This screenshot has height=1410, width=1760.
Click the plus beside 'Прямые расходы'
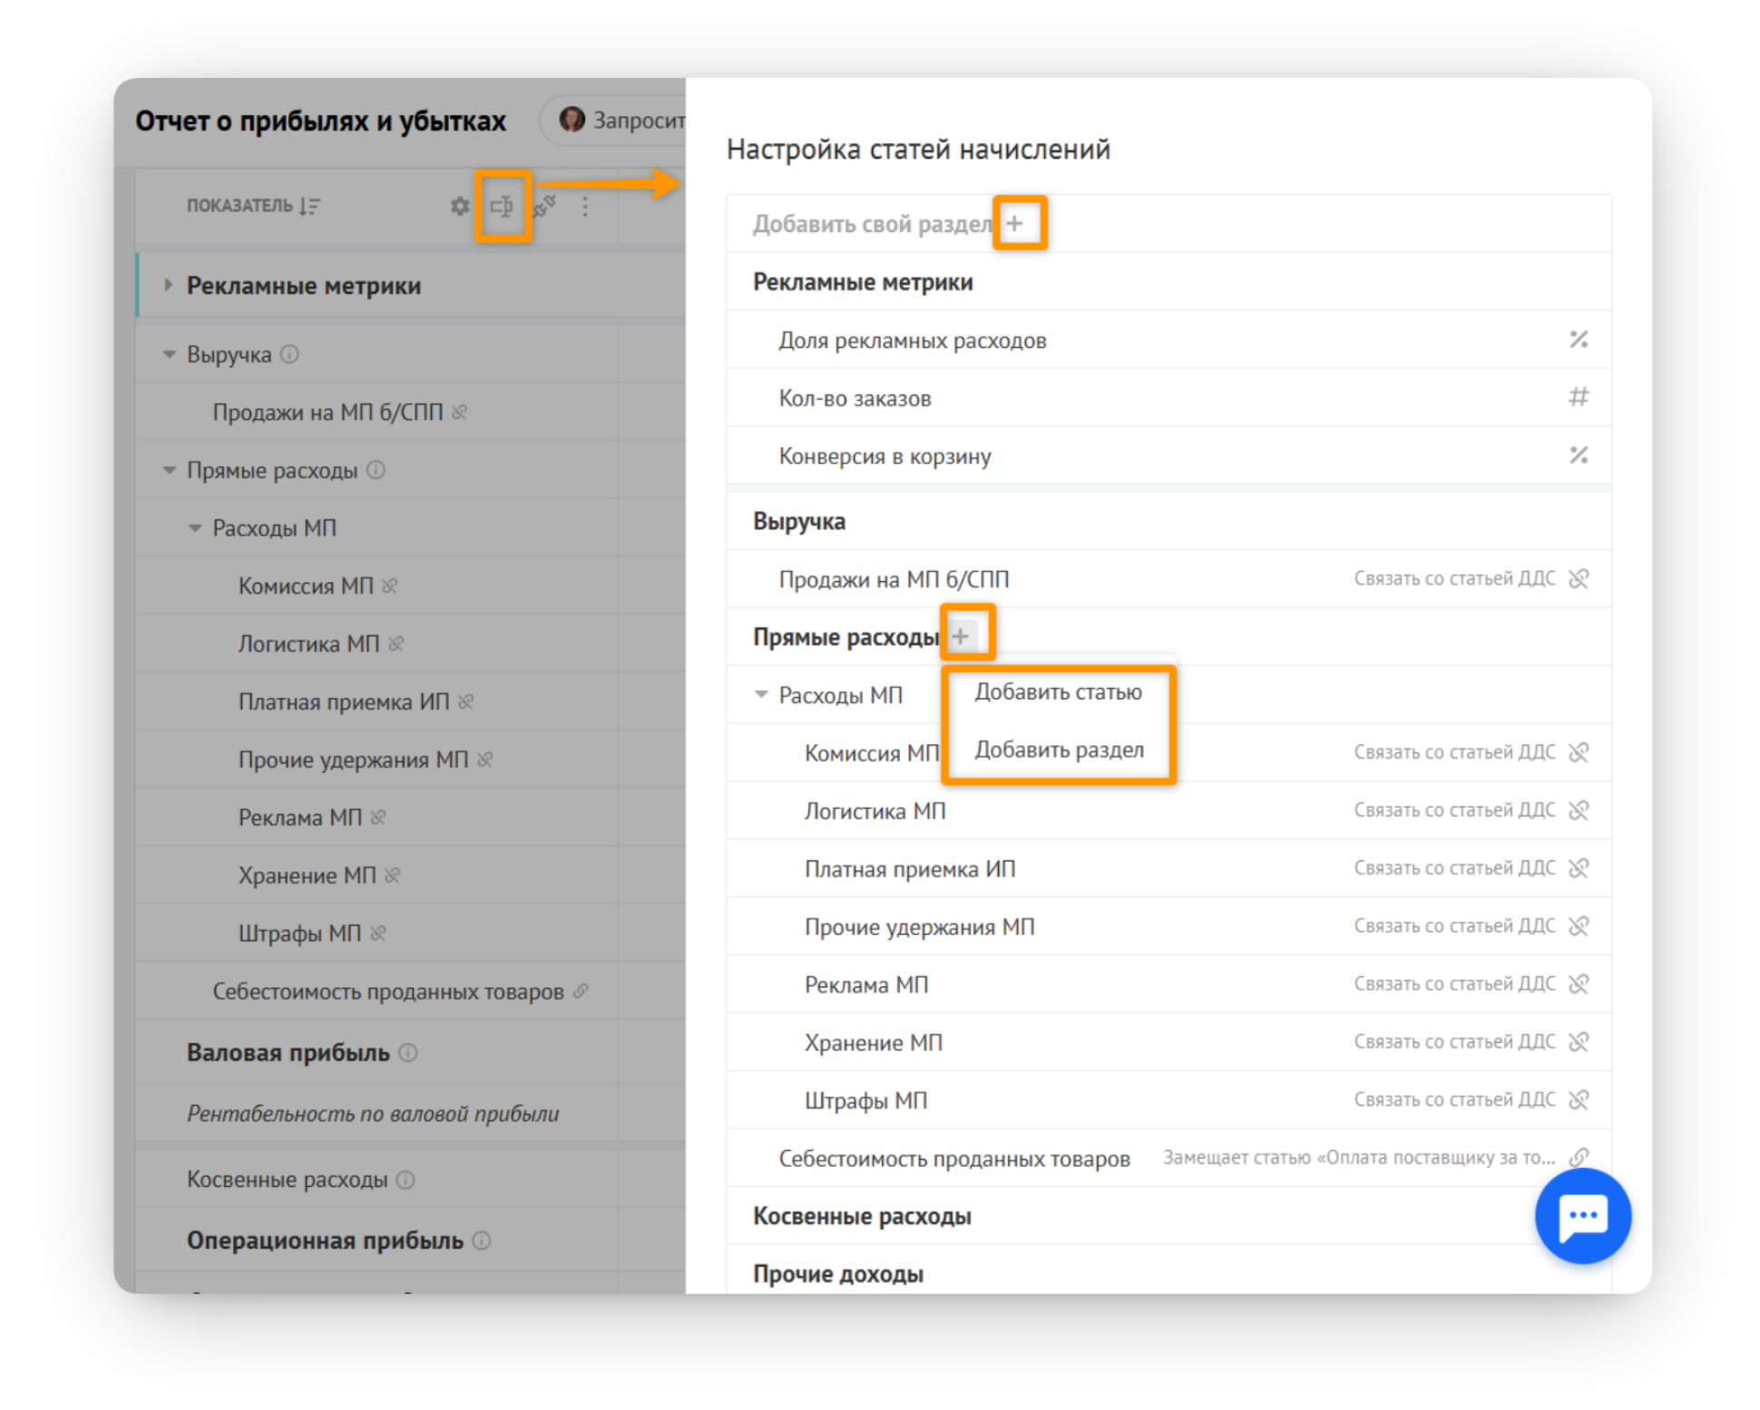pyautogui.click(x=962, y=637)
